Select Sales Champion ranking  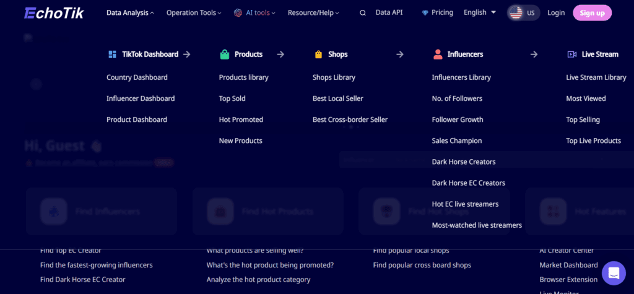point(457,141)
